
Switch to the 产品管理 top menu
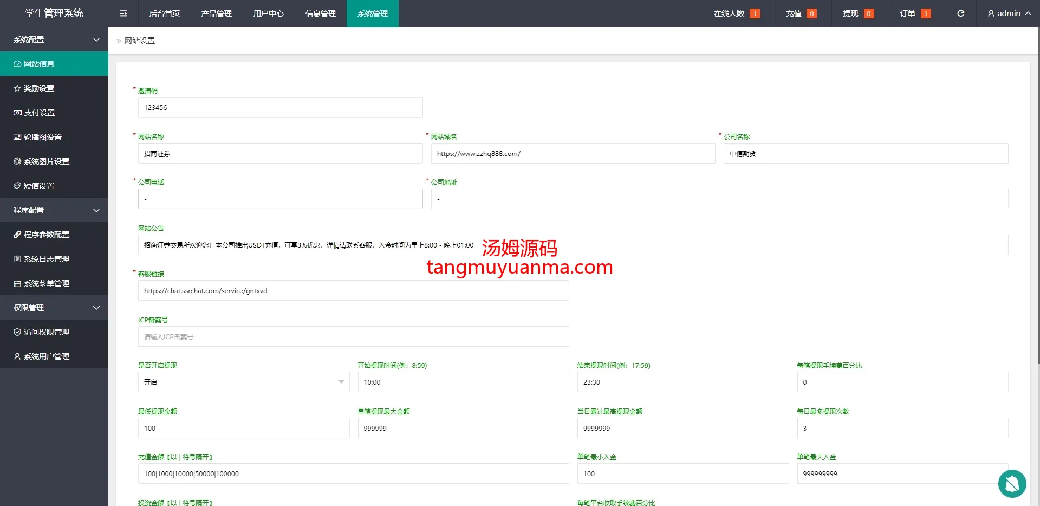tap(216, 14)
